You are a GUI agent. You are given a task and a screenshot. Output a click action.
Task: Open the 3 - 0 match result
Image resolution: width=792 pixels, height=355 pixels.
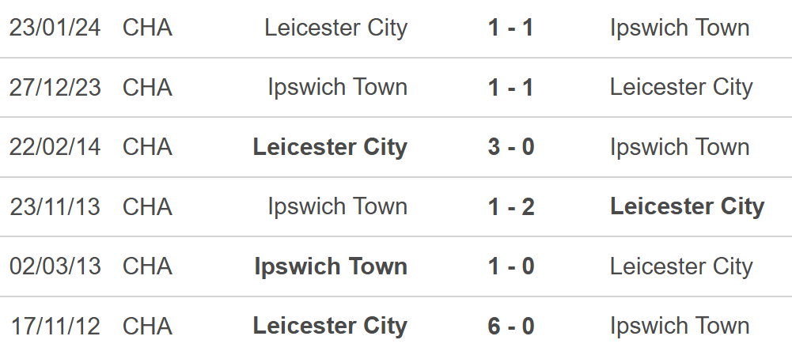click(510, 147)
